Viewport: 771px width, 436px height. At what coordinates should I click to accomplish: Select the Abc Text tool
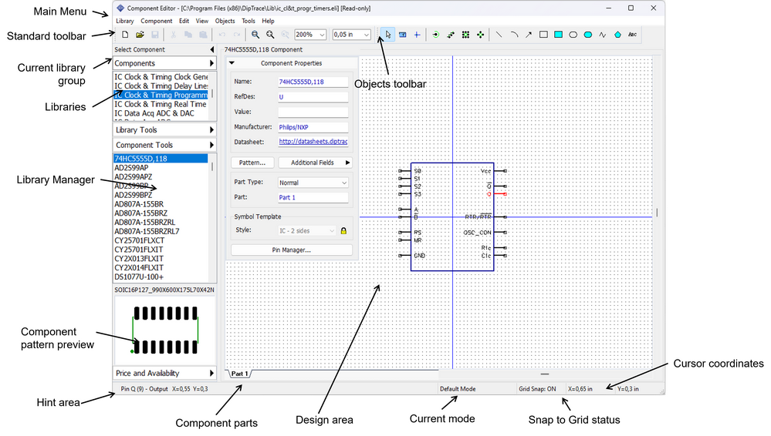[632, 35]
